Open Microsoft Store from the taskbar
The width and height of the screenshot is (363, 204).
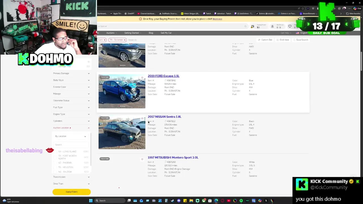click(x=210, y=201)
